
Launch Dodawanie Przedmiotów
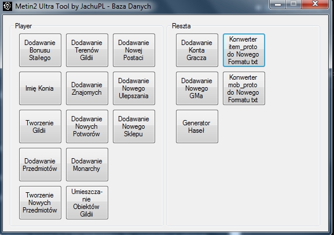click(x=40, y=165)
